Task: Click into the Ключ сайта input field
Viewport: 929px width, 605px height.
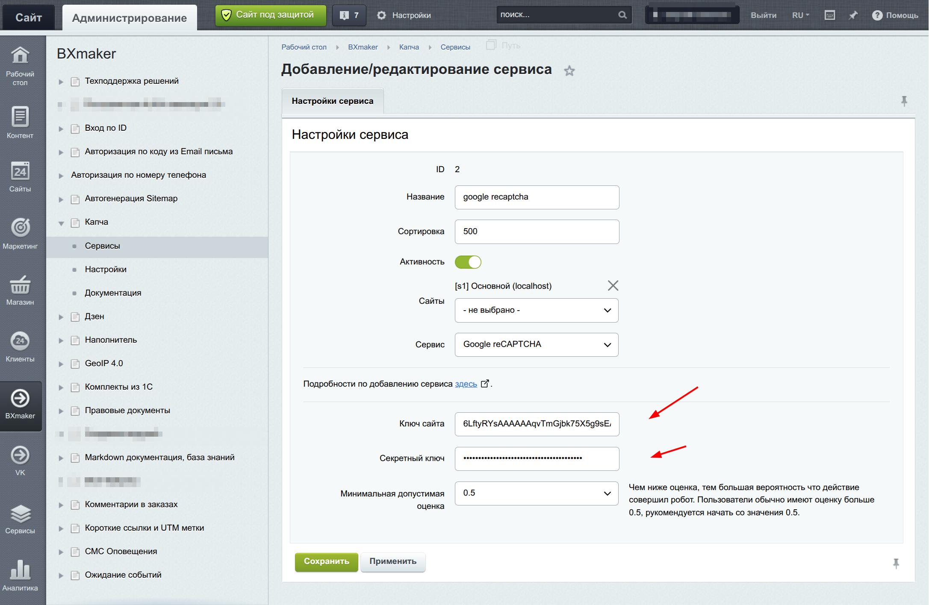Action: (536, 424)
